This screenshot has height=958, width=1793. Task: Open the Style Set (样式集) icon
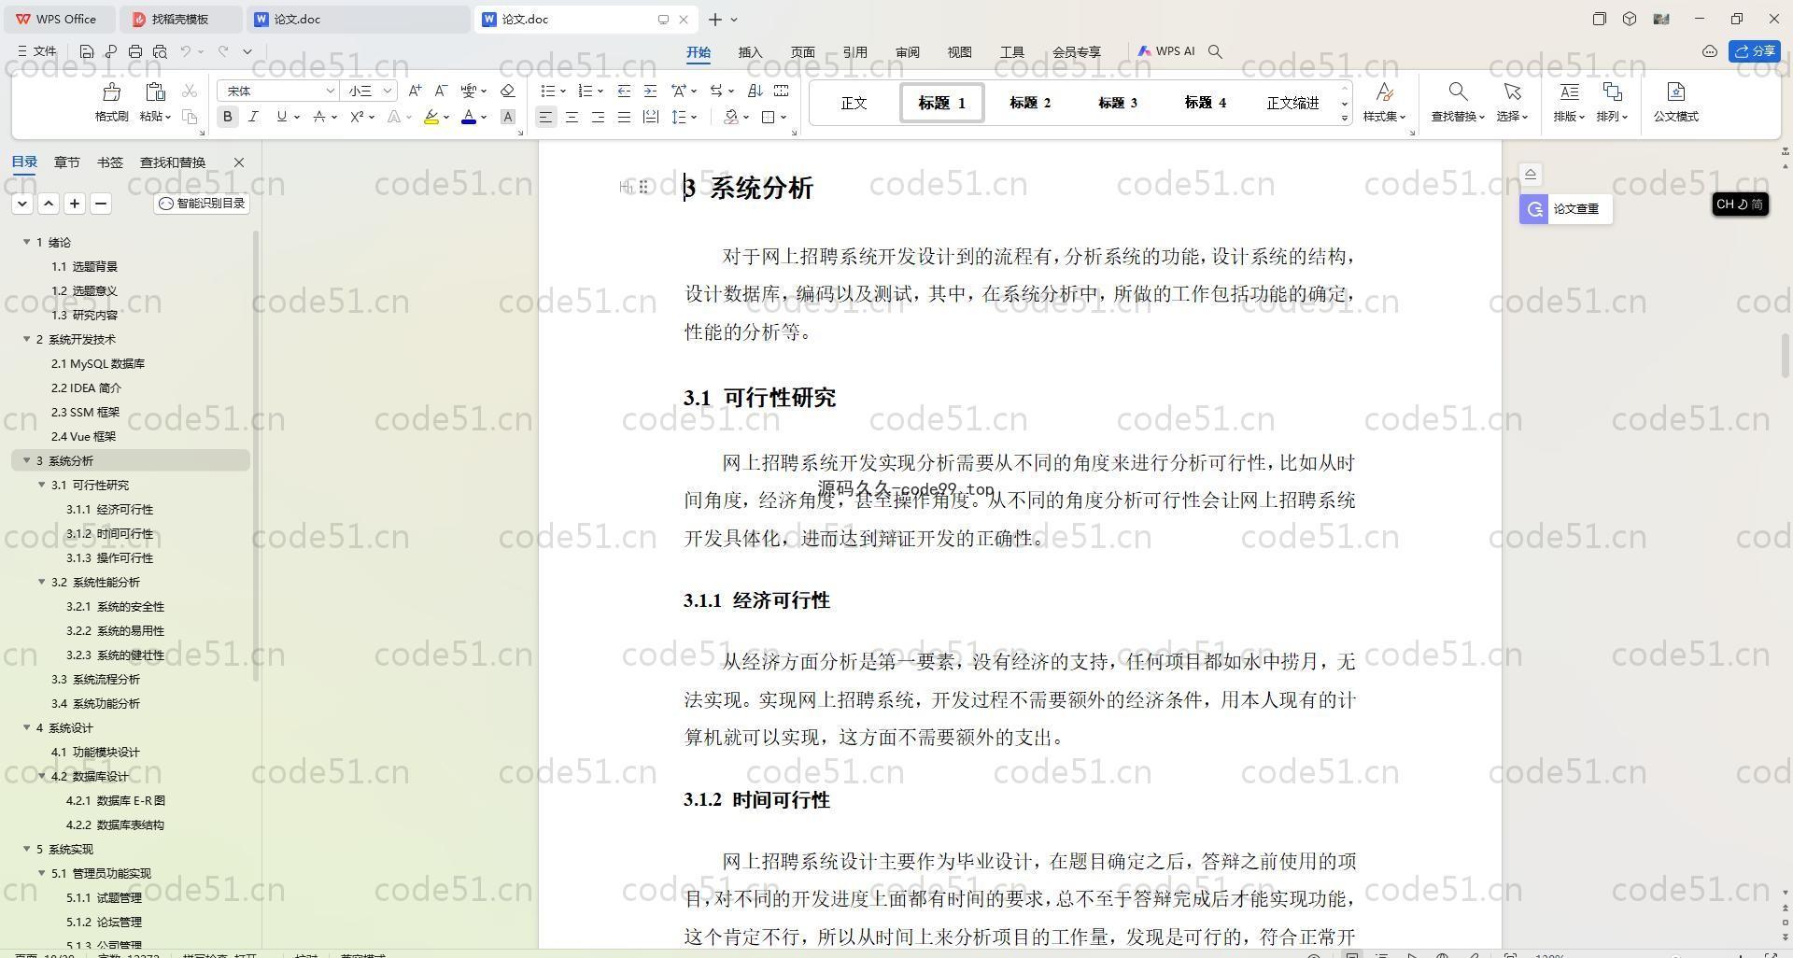coord(1384,92)
